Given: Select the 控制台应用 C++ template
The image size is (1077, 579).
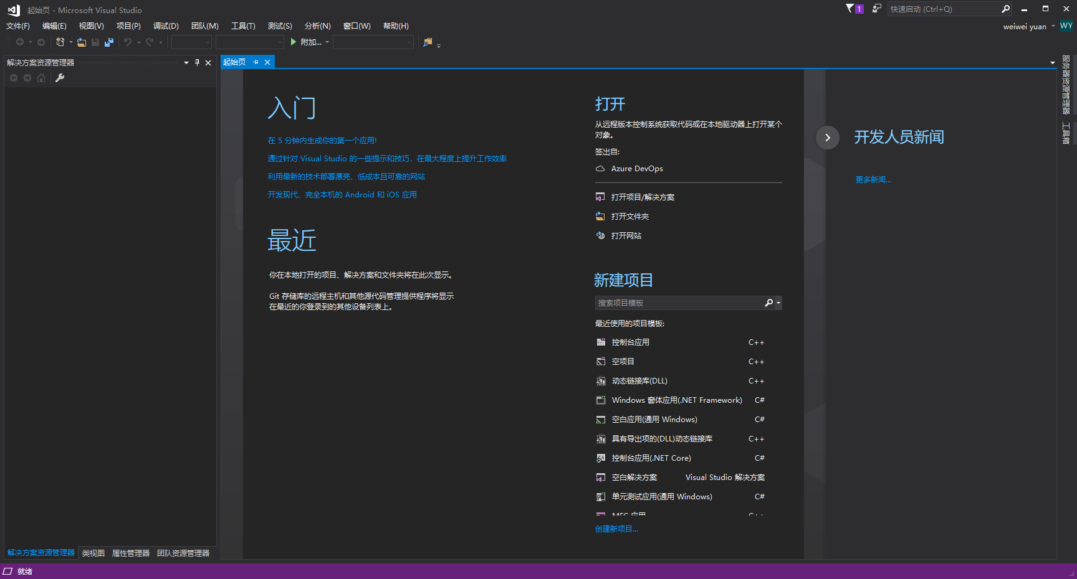Looking at the screenshot, I should coord(680,342).
